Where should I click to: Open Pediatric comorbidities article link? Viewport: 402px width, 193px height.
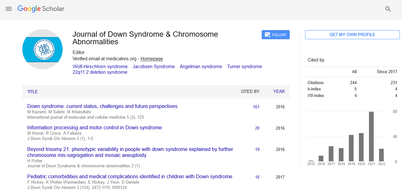pos(130,177)
